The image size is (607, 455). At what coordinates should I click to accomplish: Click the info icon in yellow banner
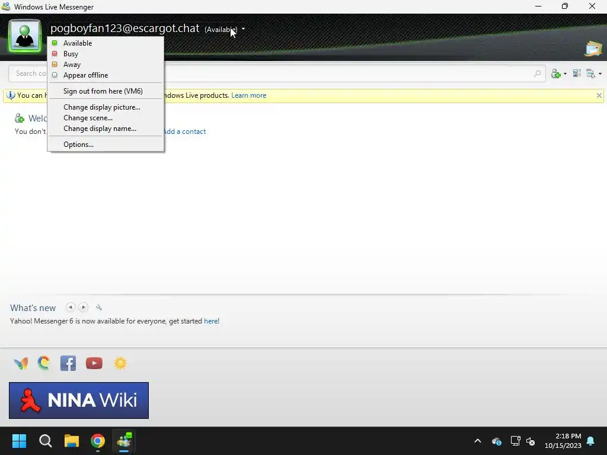[x=11, y=95]
